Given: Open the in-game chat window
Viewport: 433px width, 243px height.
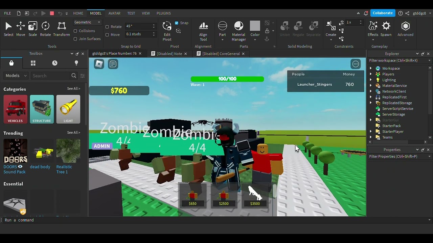Looking at the screenshot, I should click(113, 64).
